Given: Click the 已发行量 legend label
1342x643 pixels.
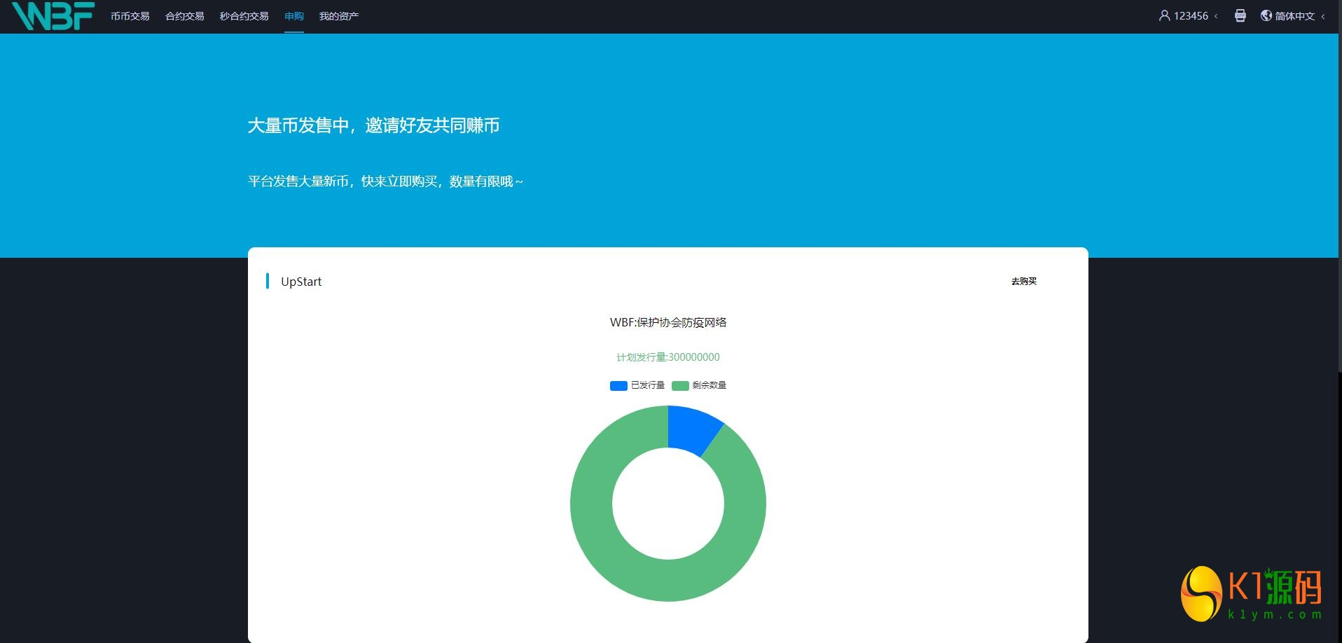Looking at the screenshot, I should click(648, 385).
